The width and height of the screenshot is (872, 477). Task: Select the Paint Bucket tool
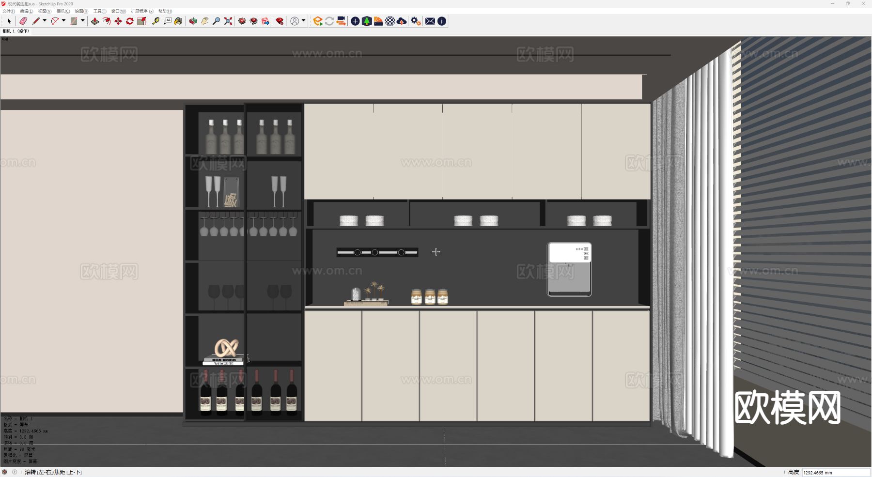click(x=179, y=21)
